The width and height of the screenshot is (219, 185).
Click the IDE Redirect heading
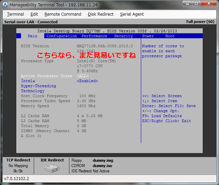point(52,160)
